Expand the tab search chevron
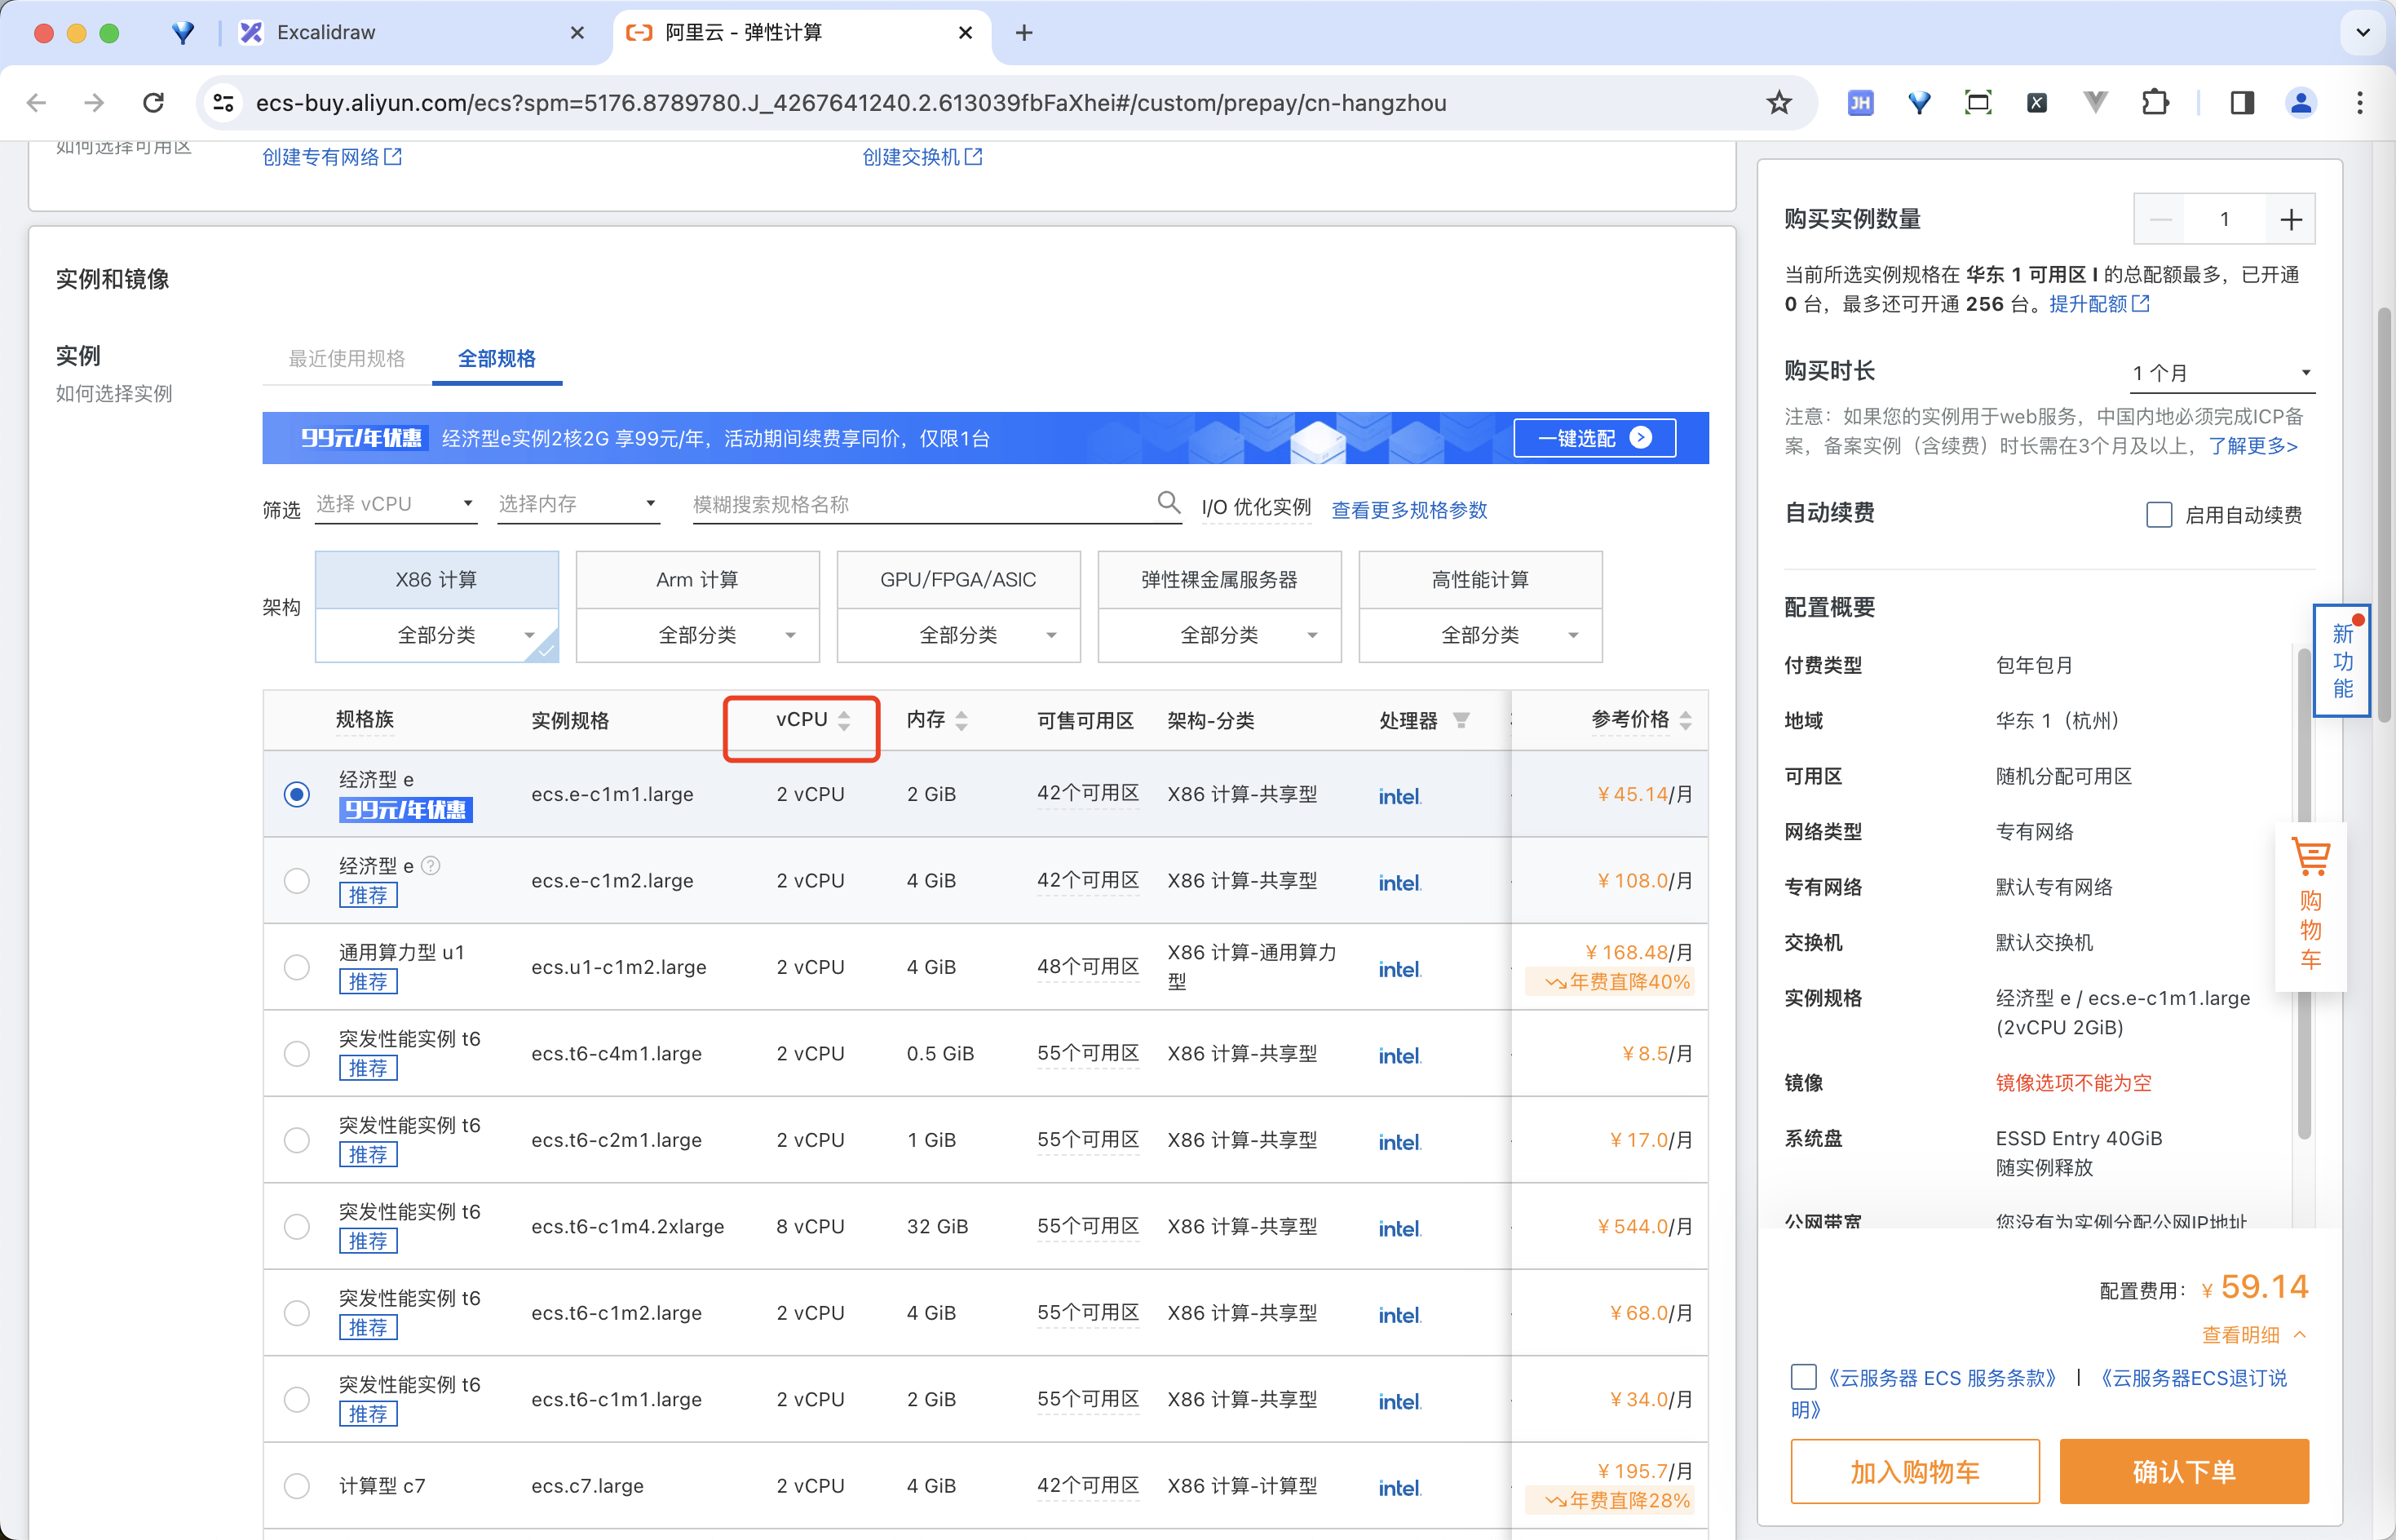Viewport: 2396px width, 1540px height. point(2362,33)
